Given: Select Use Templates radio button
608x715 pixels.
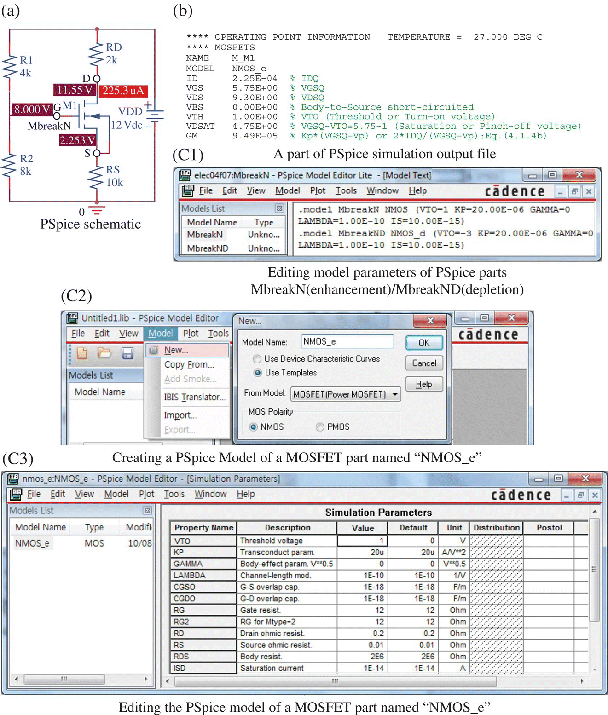Looking at the screenshot, I should tap(258, 373).
